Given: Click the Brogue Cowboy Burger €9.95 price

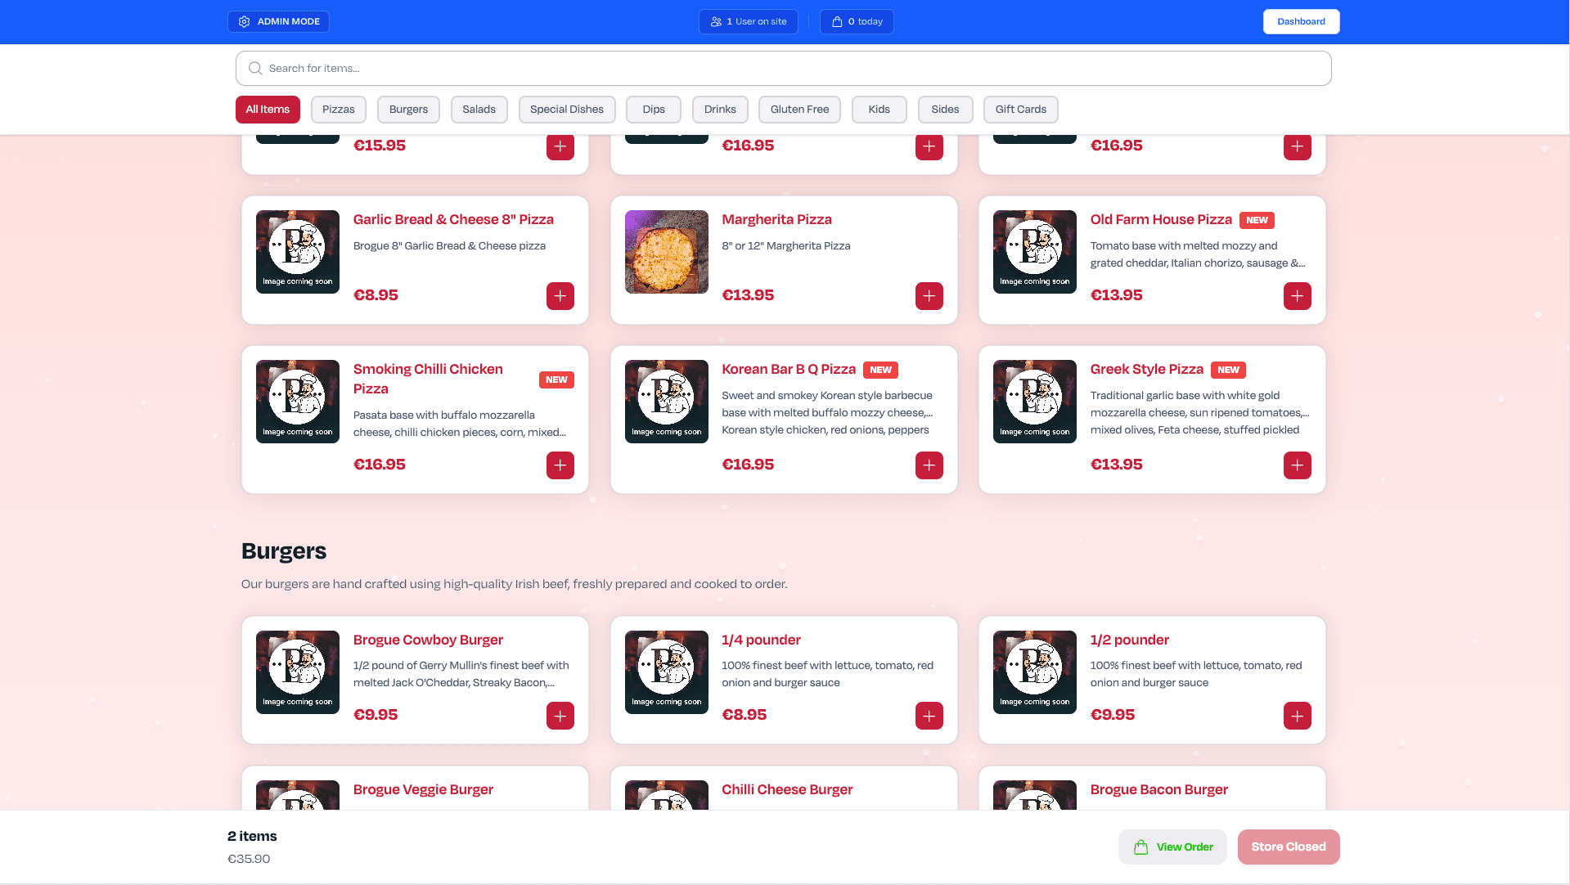Looking at the screenshot, I should tap(376, 715).
